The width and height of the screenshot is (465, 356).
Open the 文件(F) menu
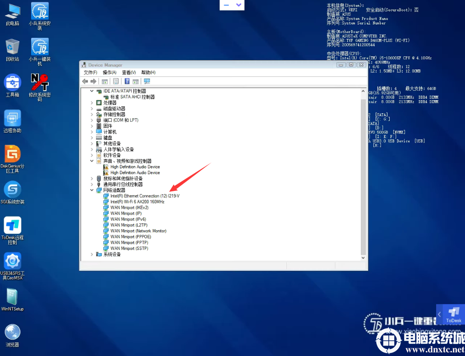[90, 73]
